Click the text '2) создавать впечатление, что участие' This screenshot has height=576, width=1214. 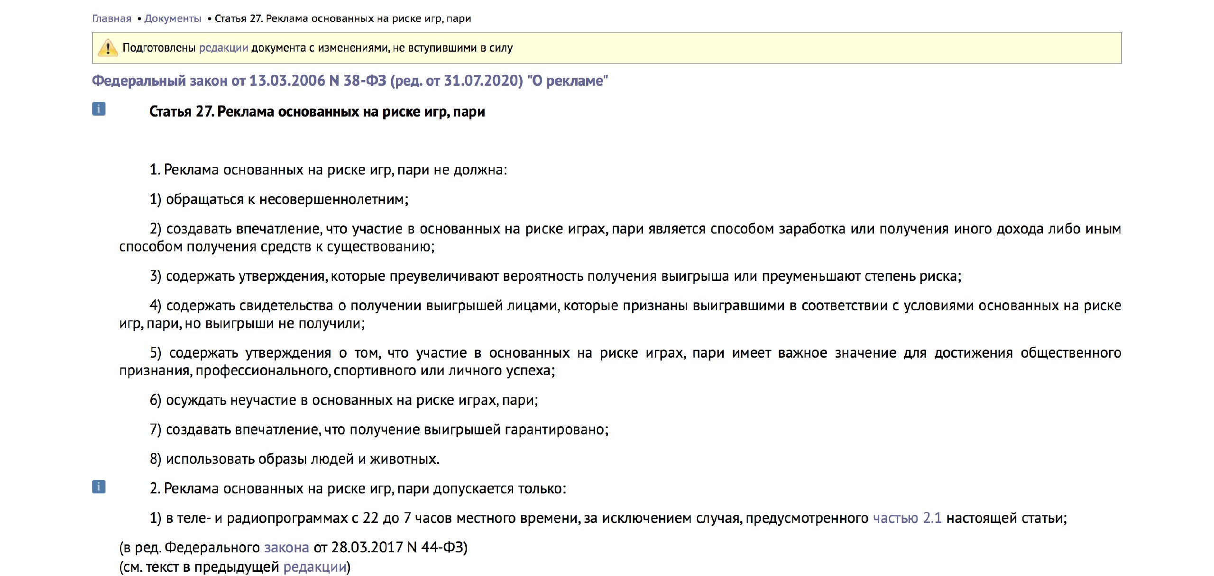click(276, 229)
